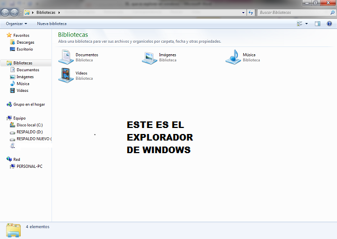
Task: Select Favoritos in the navigation pane
Action: pyautogui.click(x=21, y=35)
